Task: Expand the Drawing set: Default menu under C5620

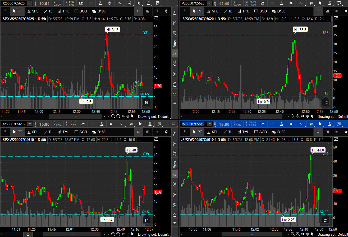Action: tap(332, 117)
